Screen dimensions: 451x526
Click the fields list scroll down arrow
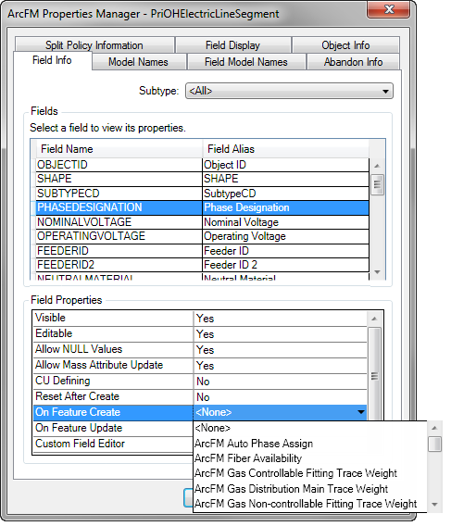pos(377,272)
